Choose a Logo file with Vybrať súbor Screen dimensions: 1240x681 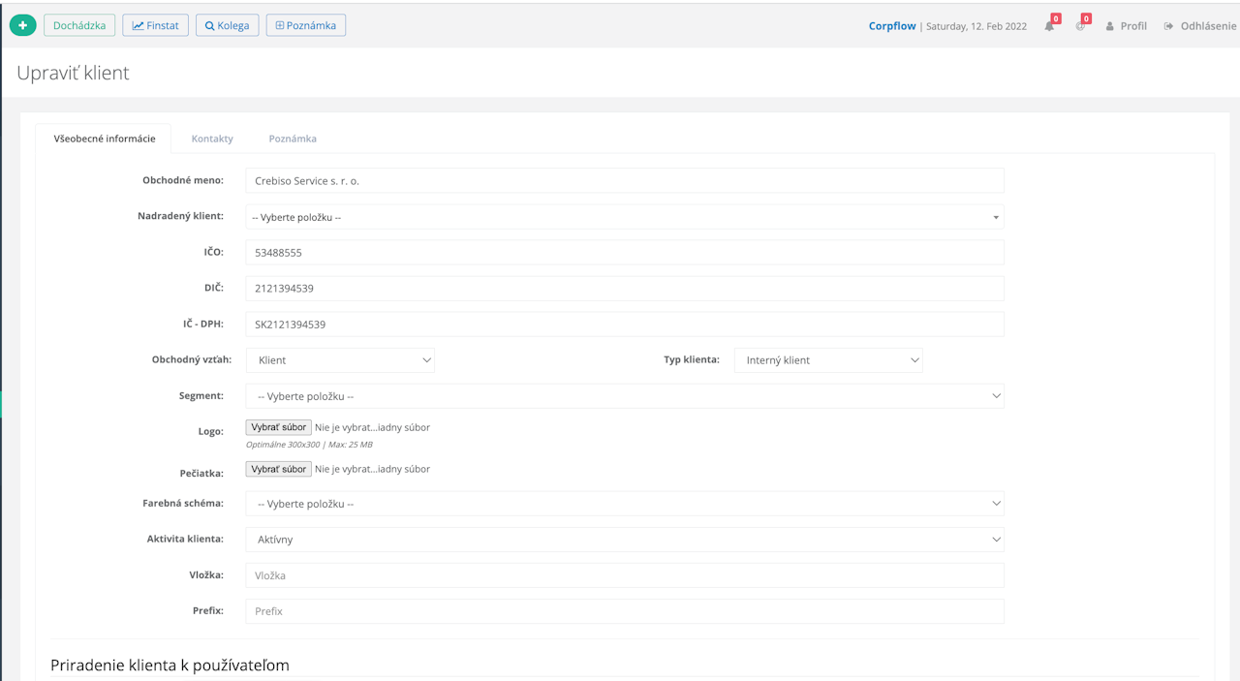point(279,427)
